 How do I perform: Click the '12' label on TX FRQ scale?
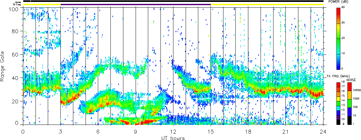pyautogui.click(x=343, y=110)
